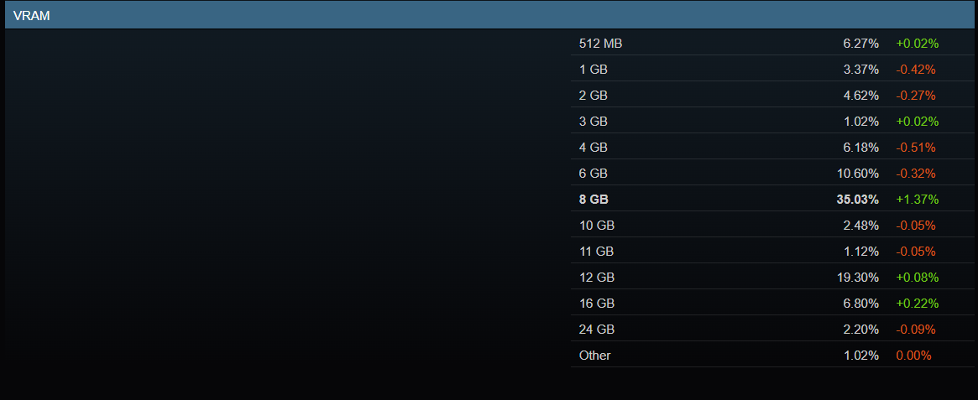The width and height of the screenshot is (978, 400).
Task: Click the 12 GB row label
Action: [596, 278]
